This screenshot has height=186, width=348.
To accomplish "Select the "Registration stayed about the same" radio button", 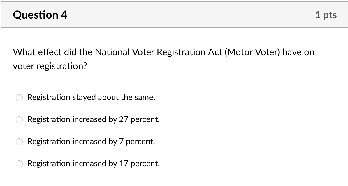I will coord(19,98).
